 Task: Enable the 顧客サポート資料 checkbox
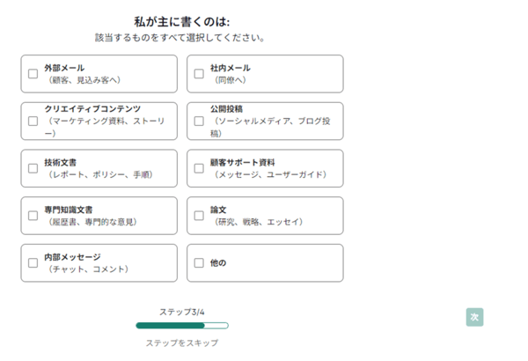[x=199, y=168]
